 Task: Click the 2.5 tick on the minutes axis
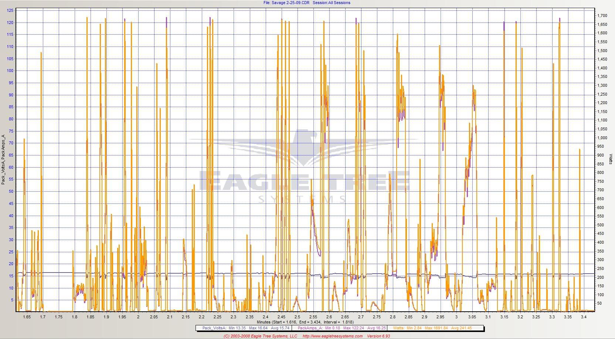tap(298, 317)
